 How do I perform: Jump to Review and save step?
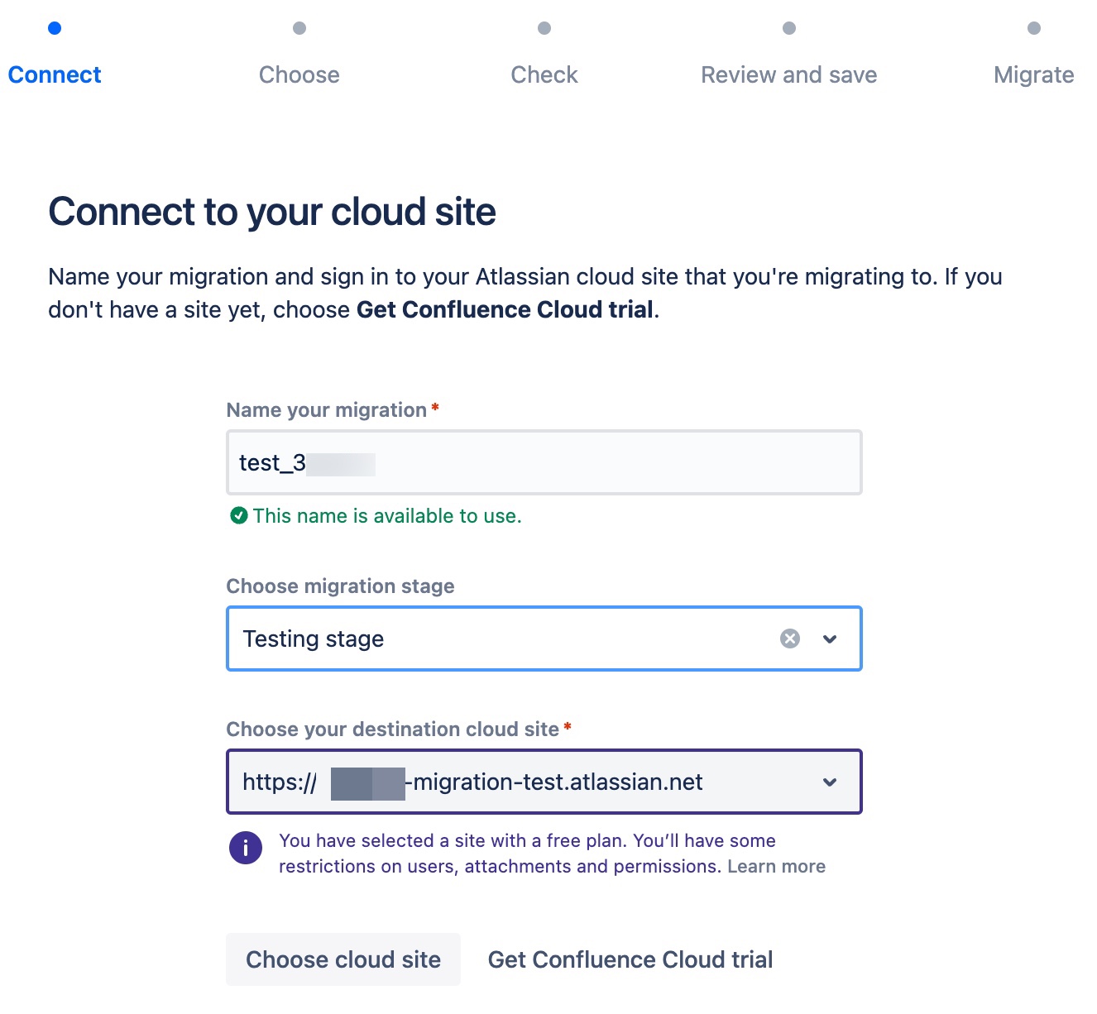point(789,75)
